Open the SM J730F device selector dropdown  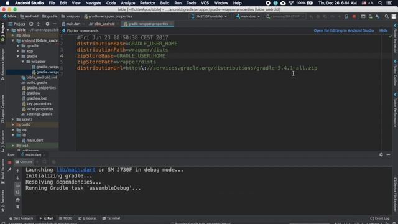pyautogui.click(x=209, y=17)
